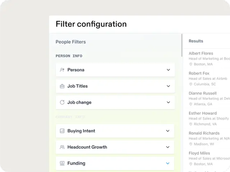Screen dimensions: 230x172
Task: Toggle the blue Funding chevron
Action: tap(168, 163)
